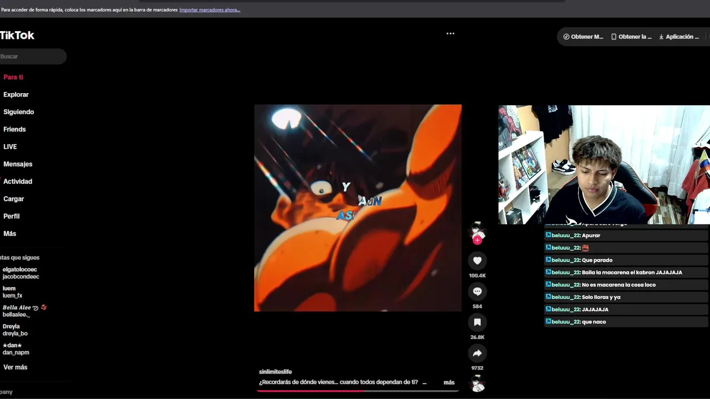
Task: Click the video caption text
Action: pos(342,382)
